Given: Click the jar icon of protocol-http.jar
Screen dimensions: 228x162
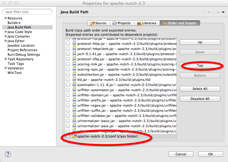Looking at the screenshot, I should (x=74, y=44).
